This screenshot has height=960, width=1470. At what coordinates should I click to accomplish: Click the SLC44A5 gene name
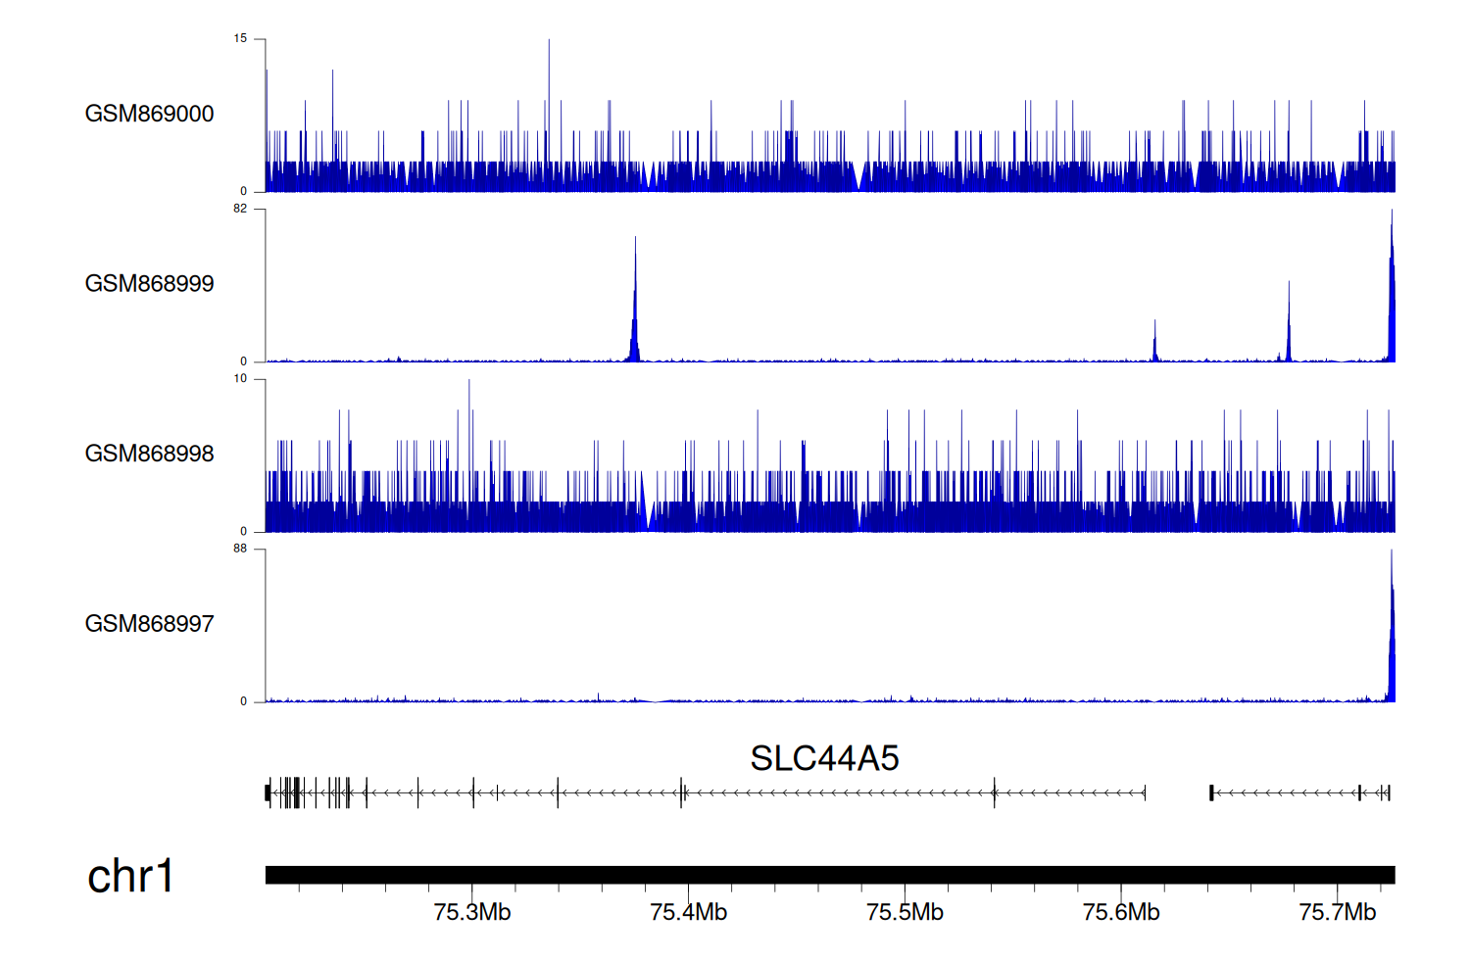824,758
